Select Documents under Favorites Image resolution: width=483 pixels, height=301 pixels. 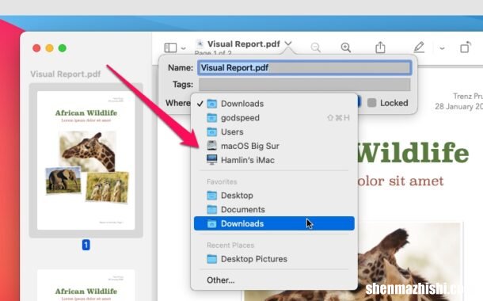274,209
